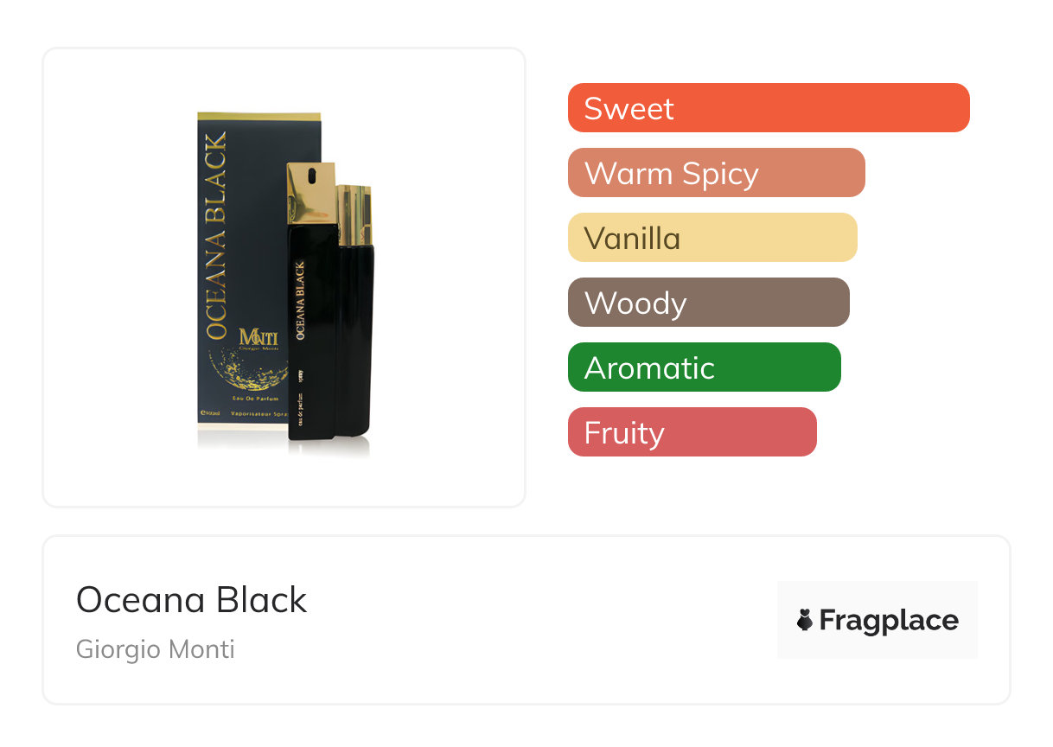Screen dimensions: 1053x747
Task: Click the gold cap of the rear bottle
Action: point(355,214)
